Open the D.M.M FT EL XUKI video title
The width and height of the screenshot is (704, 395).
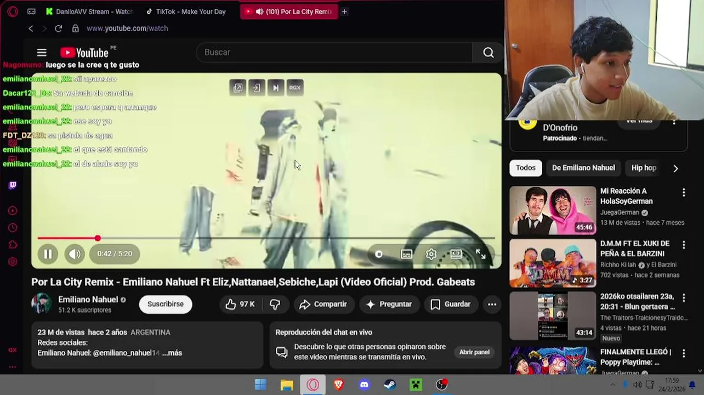coord(635,249)
